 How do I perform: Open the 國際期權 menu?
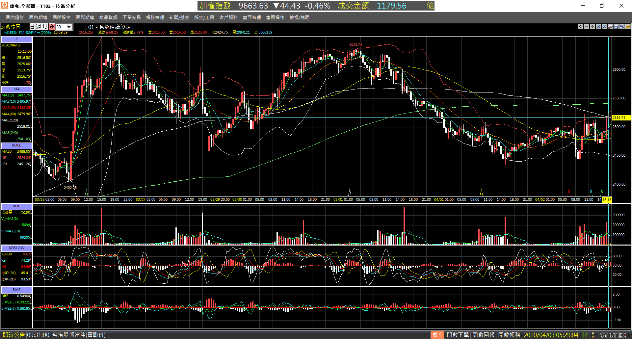click(x=85, y=17)
